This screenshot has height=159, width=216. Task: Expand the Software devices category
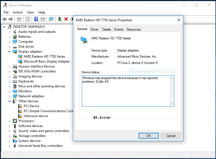[x=9, y=126]
